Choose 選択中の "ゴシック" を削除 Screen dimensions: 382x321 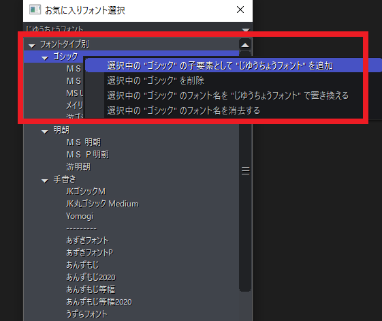155,80
